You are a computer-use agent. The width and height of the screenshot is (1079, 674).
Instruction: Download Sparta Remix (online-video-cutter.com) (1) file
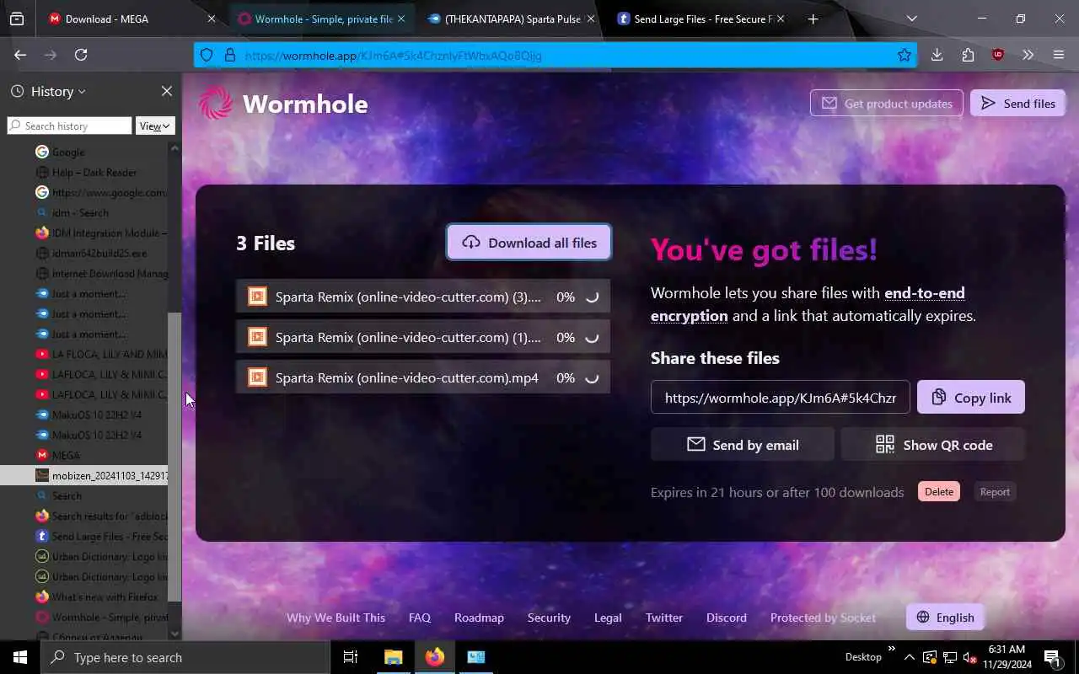click(x=423, y=337)
